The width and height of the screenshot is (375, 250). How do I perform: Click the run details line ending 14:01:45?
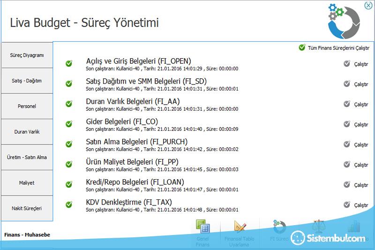(x=162, y=169)
